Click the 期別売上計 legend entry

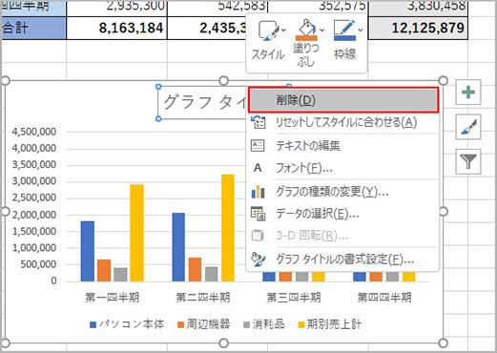click(329, 324)
